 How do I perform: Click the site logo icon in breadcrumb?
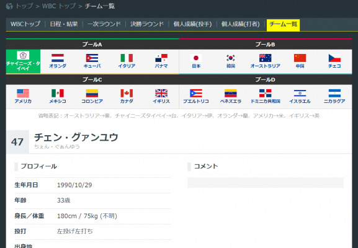tap(9, 6)
